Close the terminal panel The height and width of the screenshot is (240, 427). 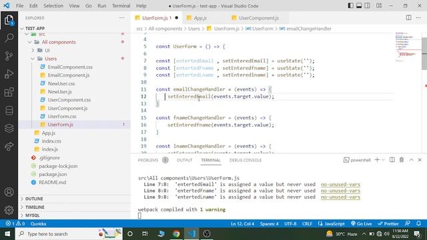pos(420,160)
